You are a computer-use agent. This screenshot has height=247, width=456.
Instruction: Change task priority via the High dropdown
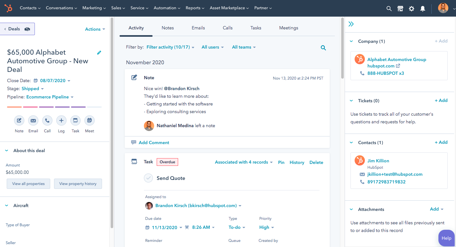click(266, 227)
